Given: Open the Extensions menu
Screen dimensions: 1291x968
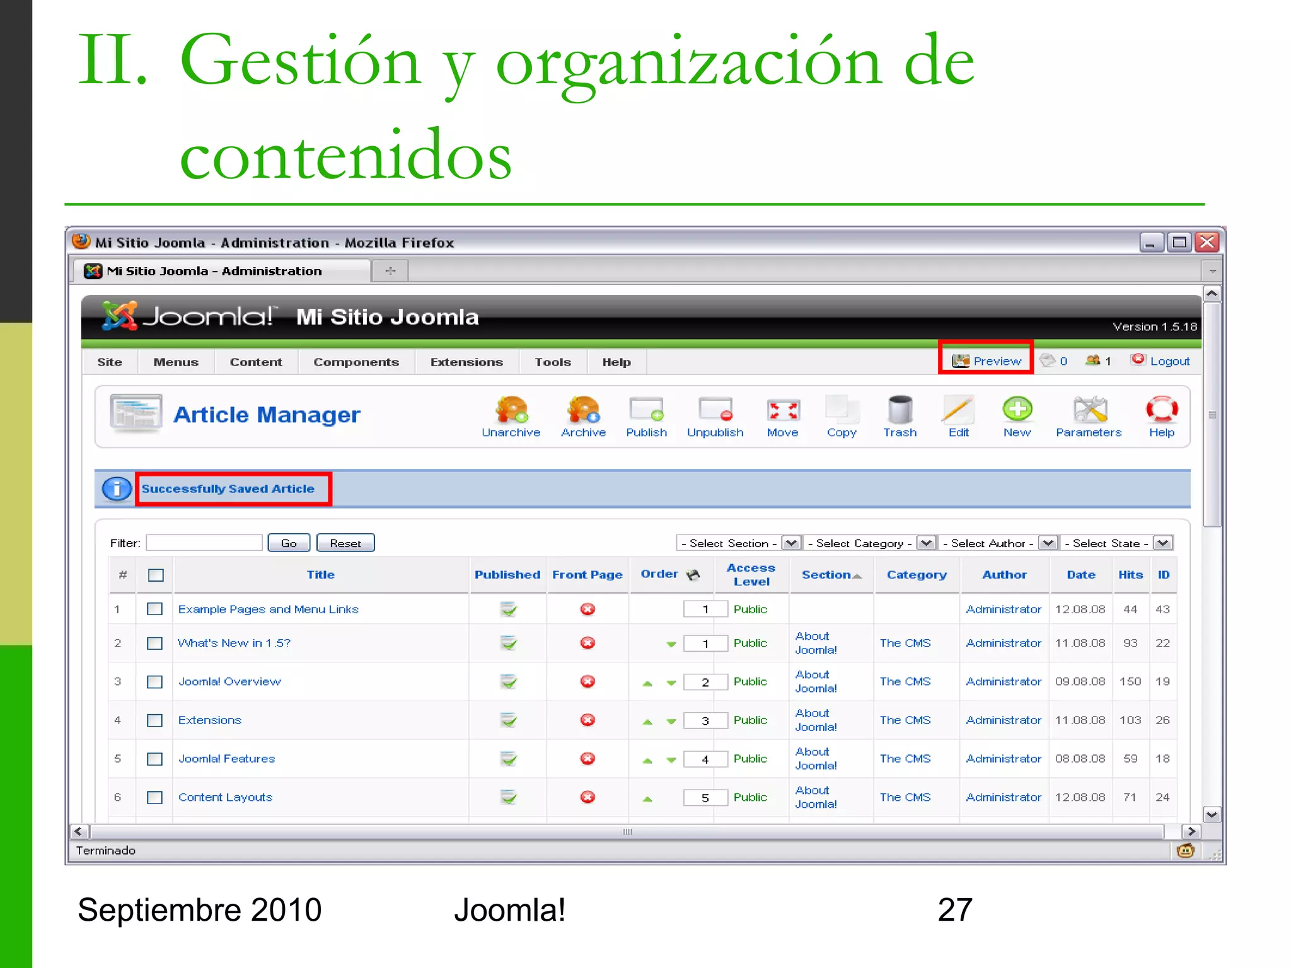Looking at the screenshot, I should [466, 362].
